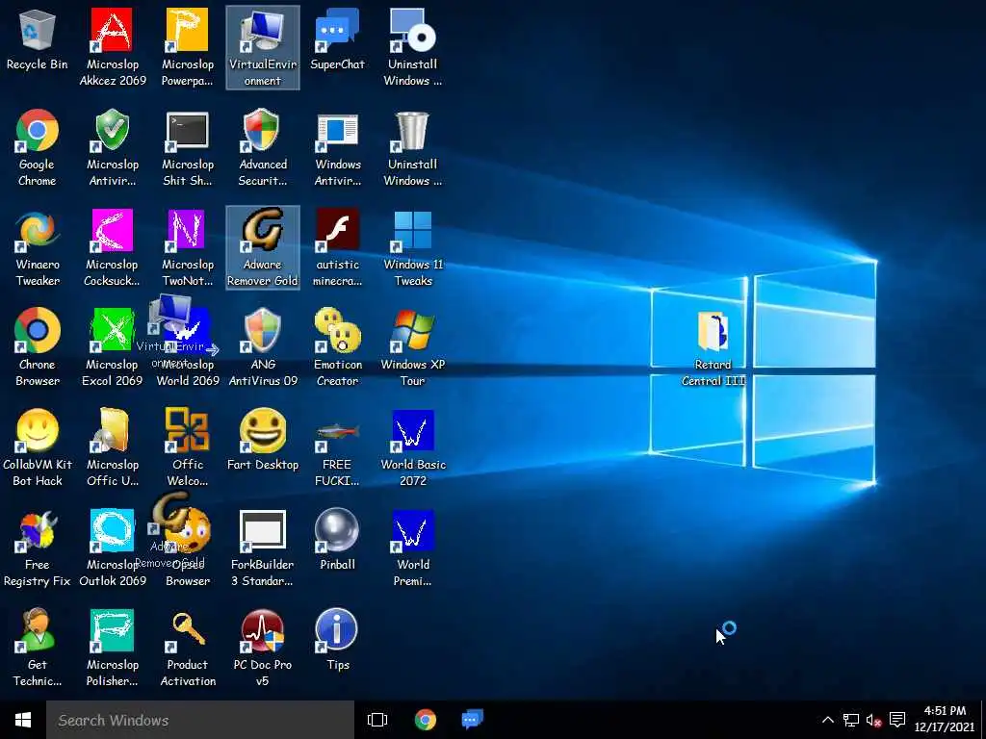Image resolution: width=986 pixels, height=739 pixels.
Task: Click the muted volume tray icon
Action: point(873,720)
